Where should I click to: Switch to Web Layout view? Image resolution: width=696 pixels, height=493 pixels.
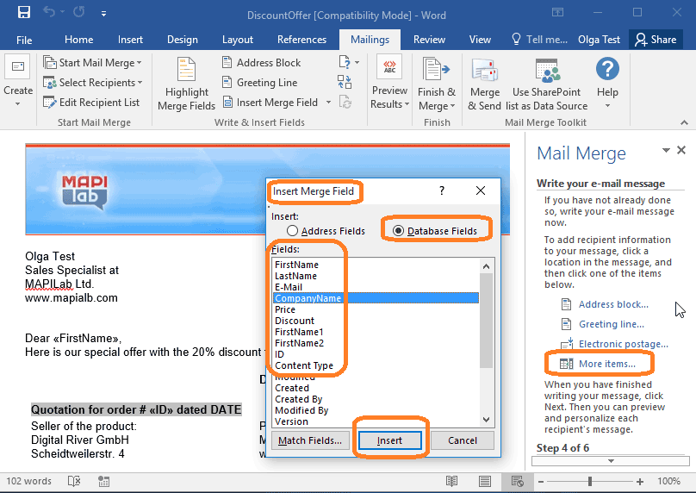517,481
